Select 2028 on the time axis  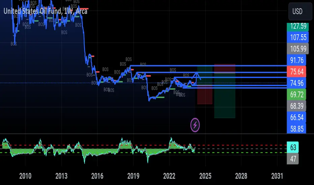[x=241, y=176]
